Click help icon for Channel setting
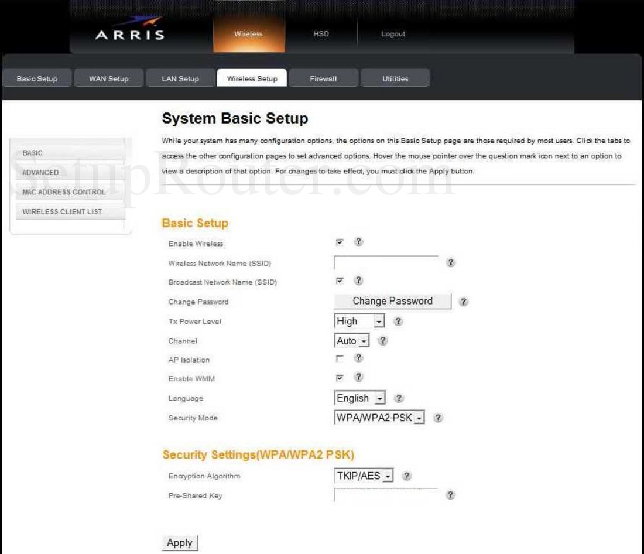 383,341
